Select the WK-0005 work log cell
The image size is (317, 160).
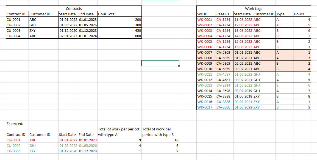coord(206,42)
